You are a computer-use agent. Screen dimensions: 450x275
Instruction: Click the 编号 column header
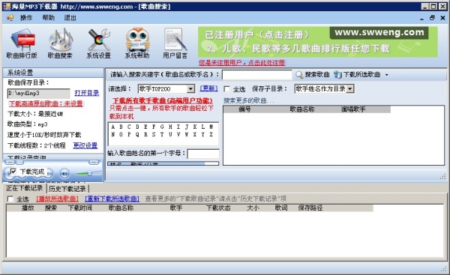pyautogui.click(x=244, y=109)
